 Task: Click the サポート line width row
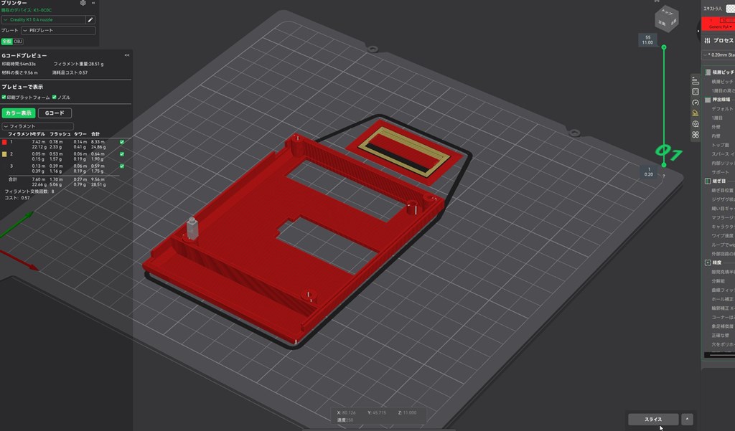tap(722, 172)
